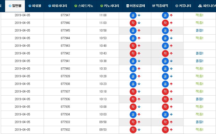Click the red up arrow in row 877938
Screen dimensions: 216x134
pyautogui.click(x=171, y=84)
